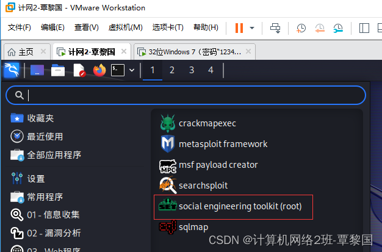Launch searchsploit
Screen dimensions: 382x252
click(193, 185)
